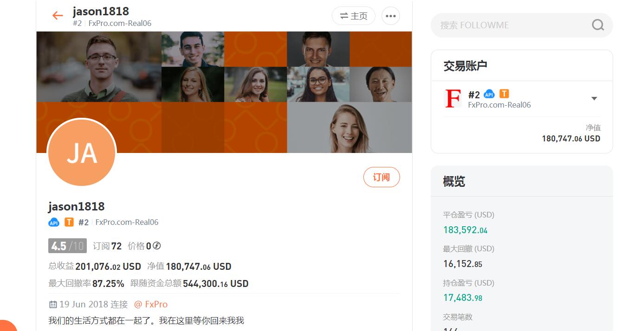Click the profile banner cover image
This screenshot has width=627, height=331.
pyautogui.click(x=224, y=92)
